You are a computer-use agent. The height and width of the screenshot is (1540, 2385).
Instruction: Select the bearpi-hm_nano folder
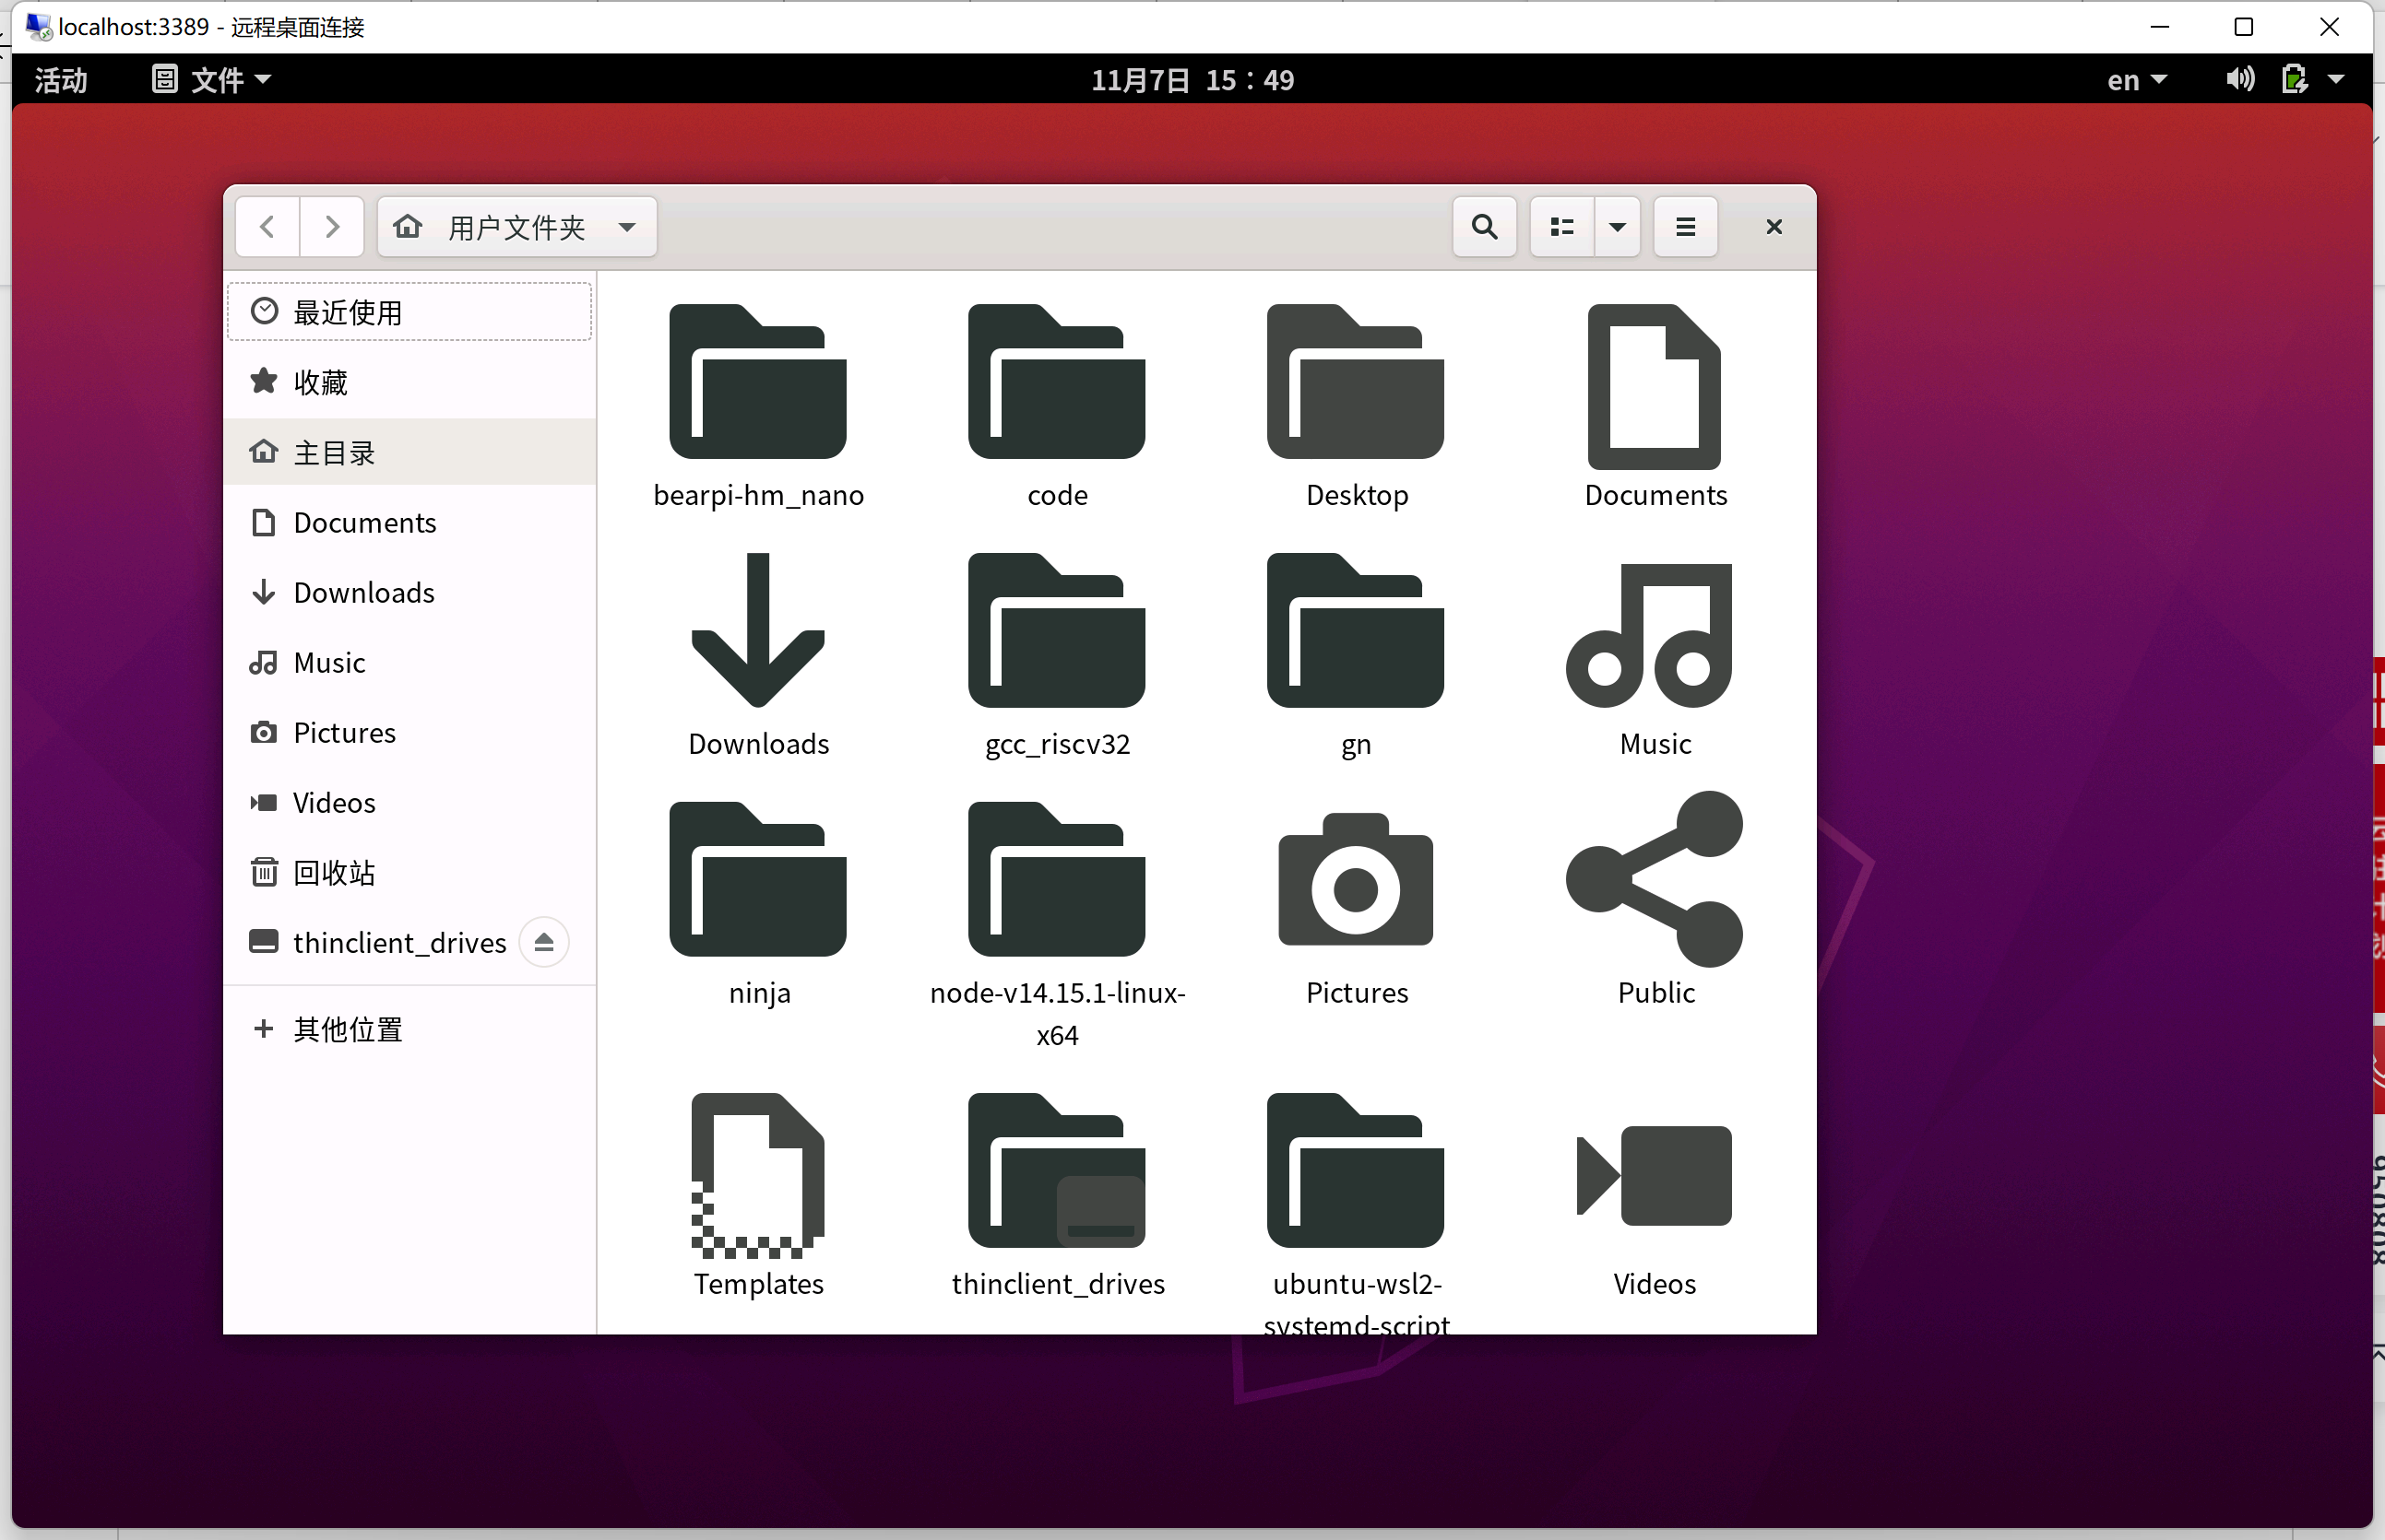758,384
